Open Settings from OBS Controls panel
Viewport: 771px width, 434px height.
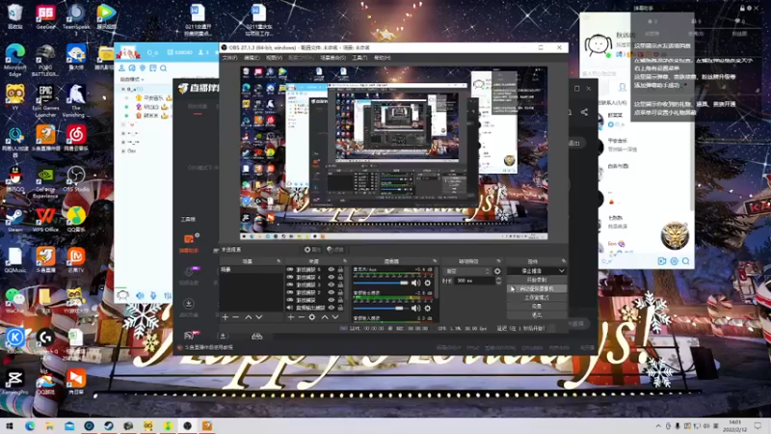coord(537,306)
